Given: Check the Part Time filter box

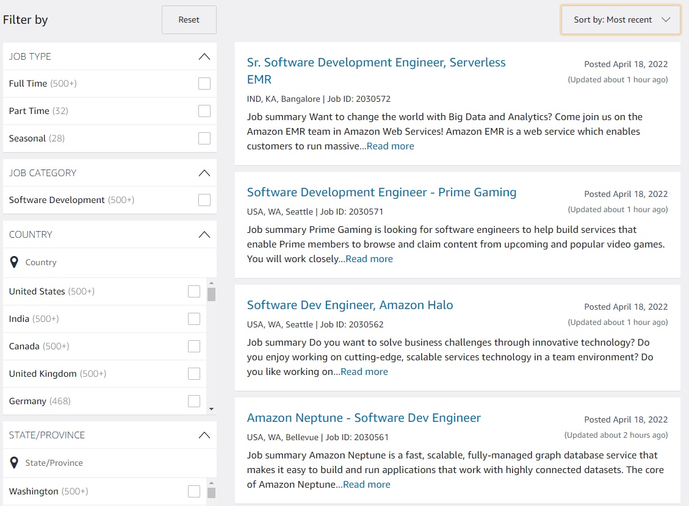Looking at the screenshot, I should [204, 111].
